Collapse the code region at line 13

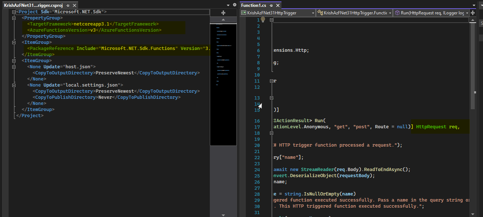(272, 98)
